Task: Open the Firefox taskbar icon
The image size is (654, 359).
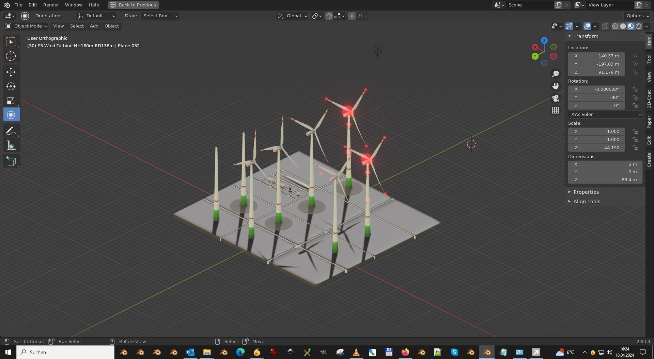Action: point(405,352)
